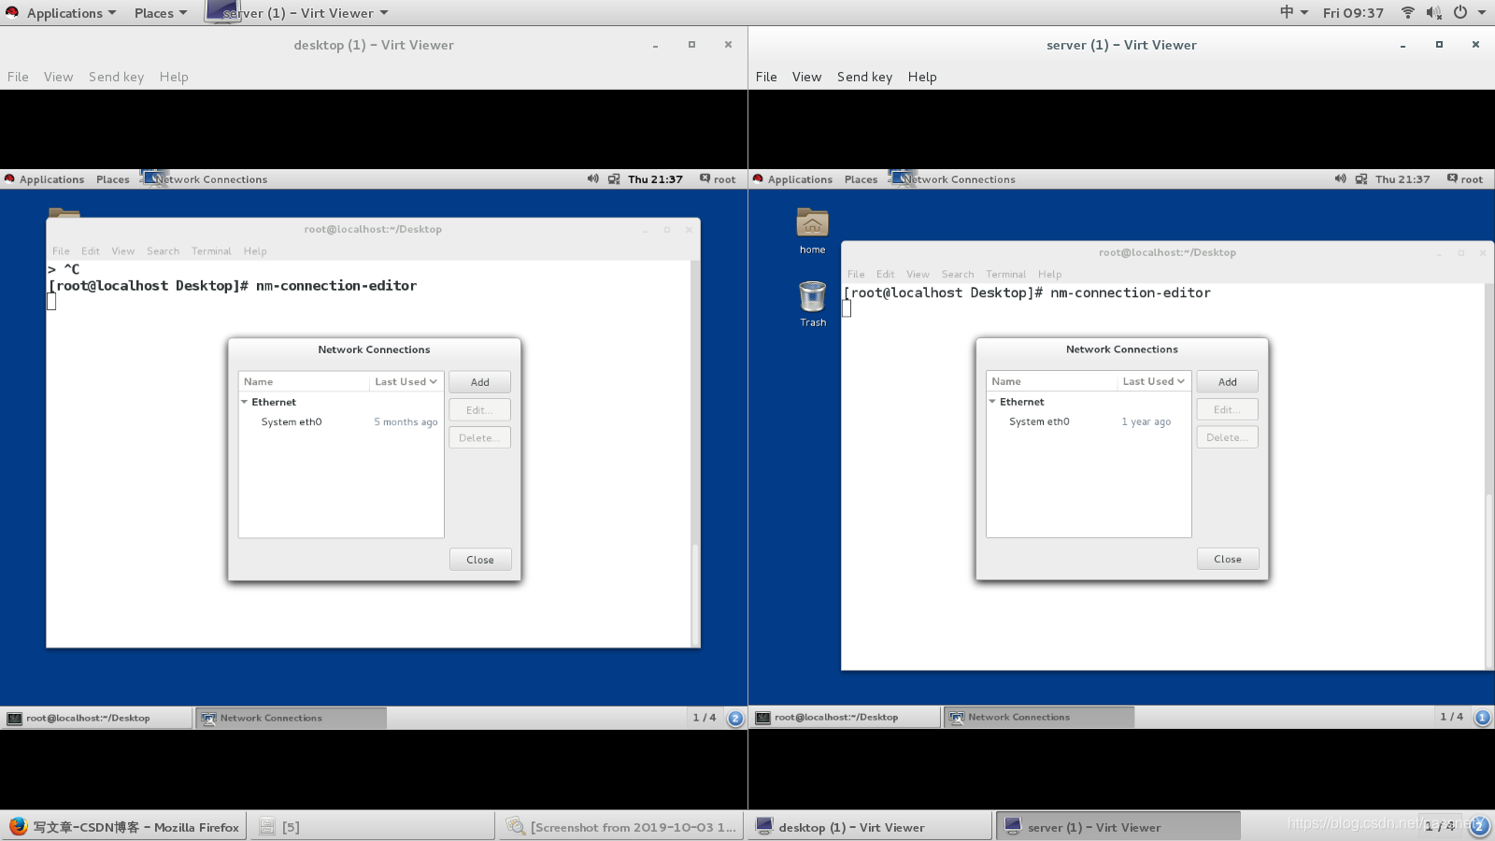1495x841 pixels.
Task: Open host Places menu
Action: 160,13
